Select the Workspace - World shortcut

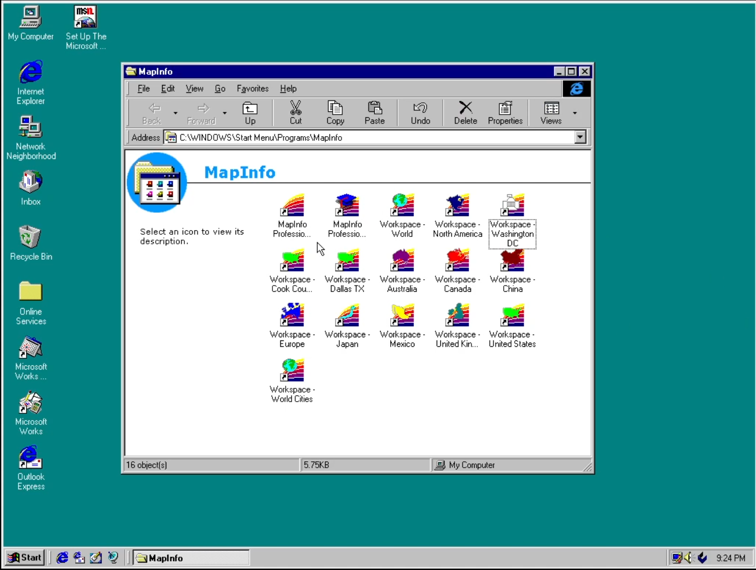coord(402,215)
